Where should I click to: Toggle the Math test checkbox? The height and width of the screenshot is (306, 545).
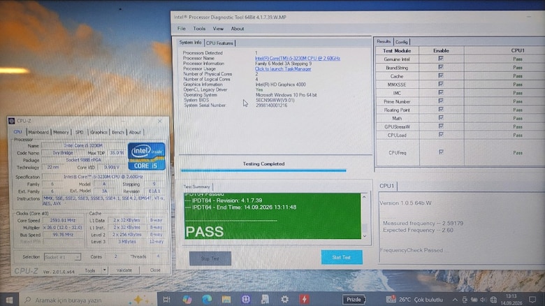[x=441, y=118]
